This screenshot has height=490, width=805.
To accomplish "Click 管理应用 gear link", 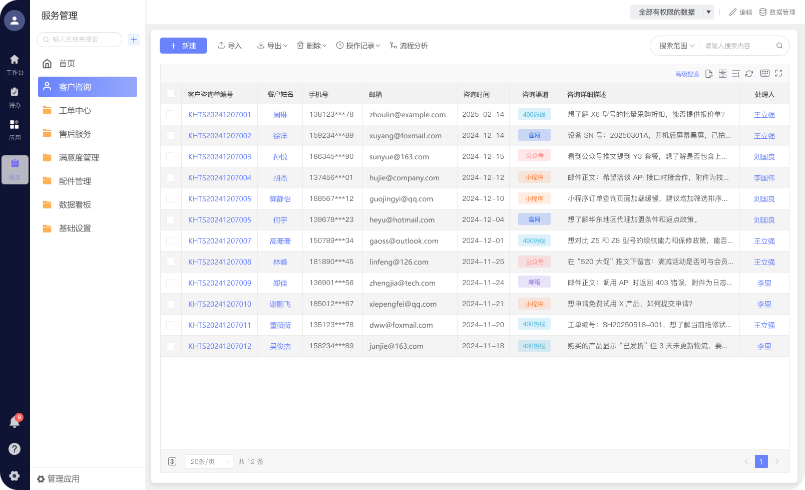I will click(x=59, y=479).
